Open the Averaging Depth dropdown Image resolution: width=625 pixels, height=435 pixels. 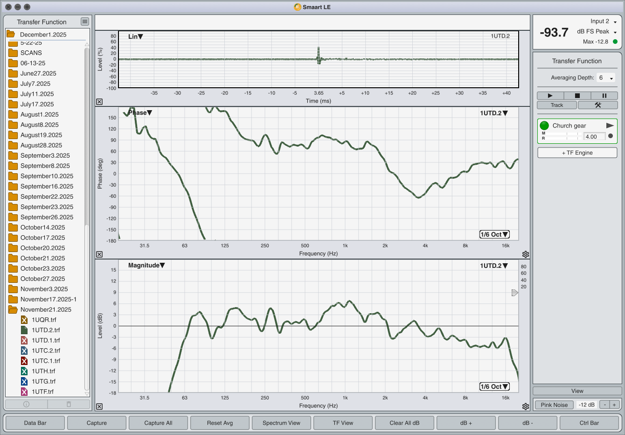point(606,78)
